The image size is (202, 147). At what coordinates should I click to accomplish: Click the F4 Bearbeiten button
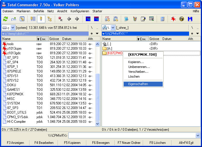[x=44, y=143]
